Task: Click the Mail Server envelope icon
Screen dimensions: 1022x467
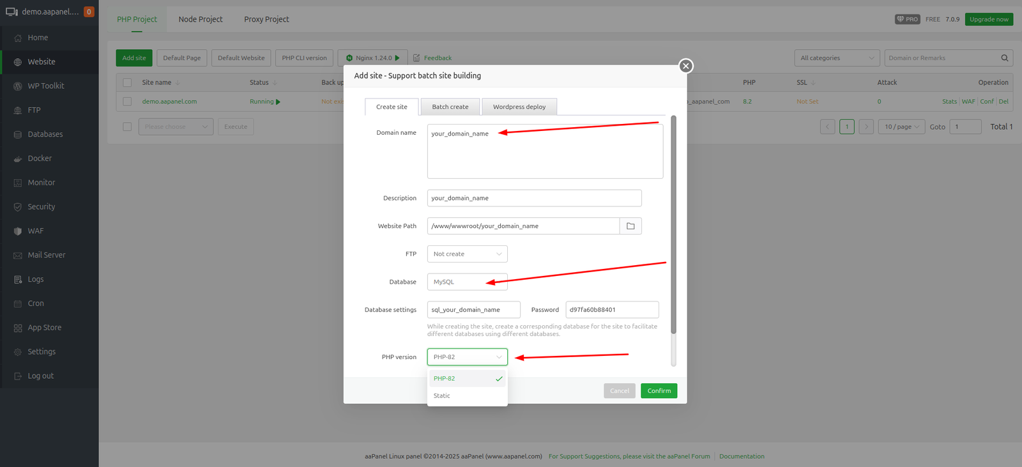Action: coord(18,256)
